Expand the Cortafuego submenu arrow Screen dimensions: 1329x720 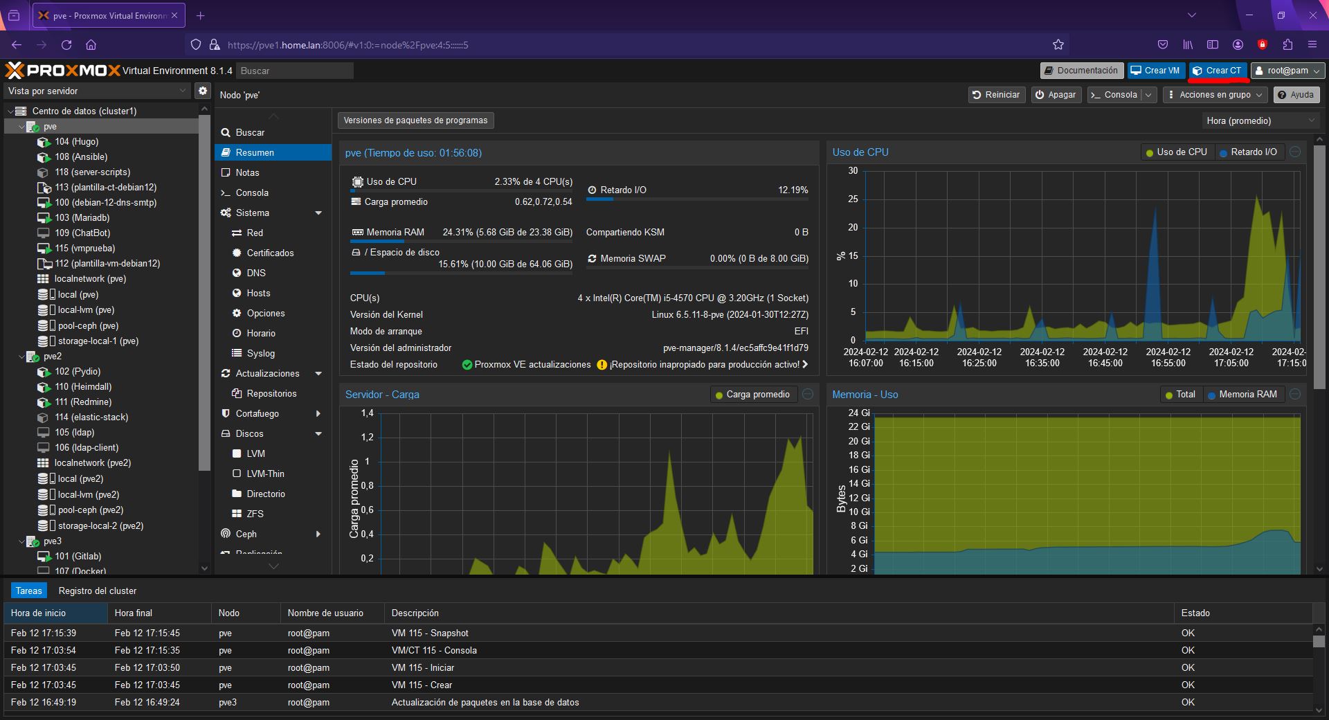click(318, 414)
